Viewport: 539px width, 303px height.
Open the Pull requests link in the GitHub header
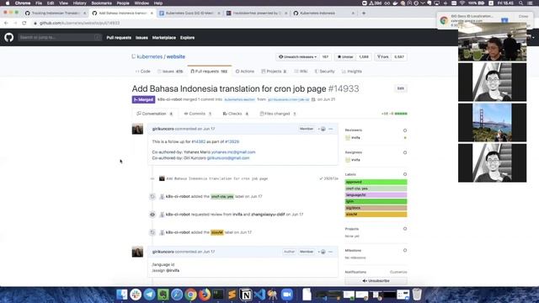pos(119,38)
